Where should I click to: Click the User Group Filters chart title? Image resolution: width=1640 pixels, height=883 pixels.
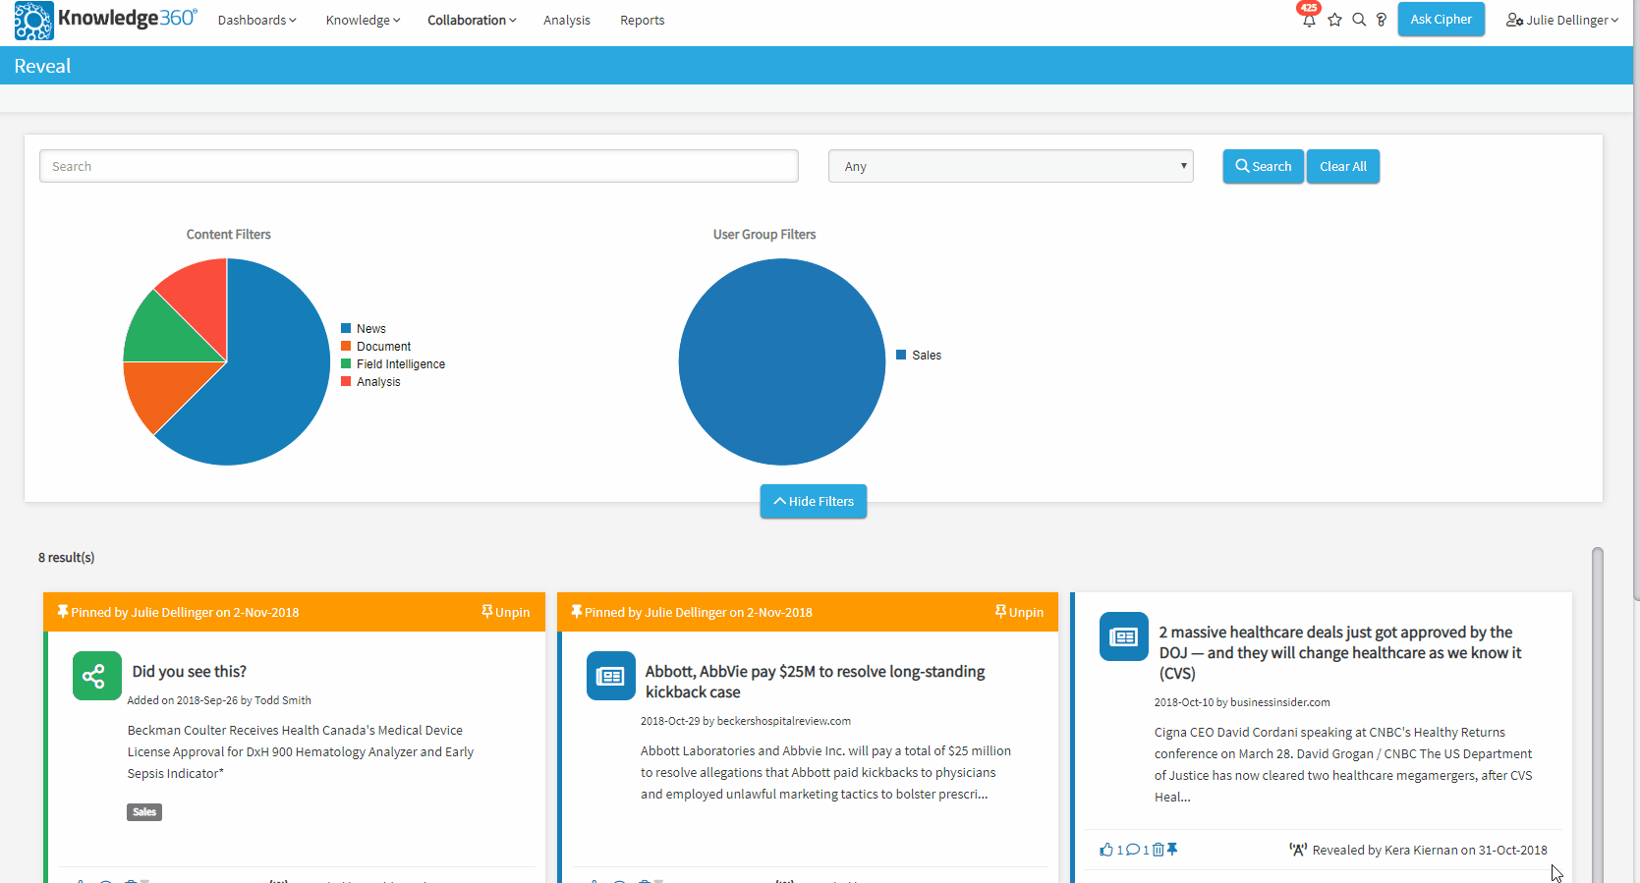tap(764, 235)
